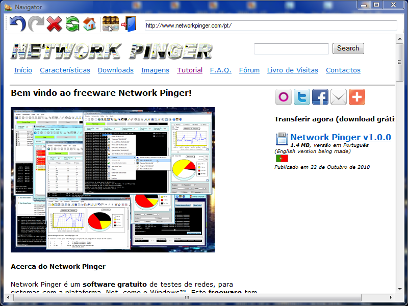This screenshot has height=306, width=408.
Task: Click the grey forward arrow icon
Action: tap(36, 24)
